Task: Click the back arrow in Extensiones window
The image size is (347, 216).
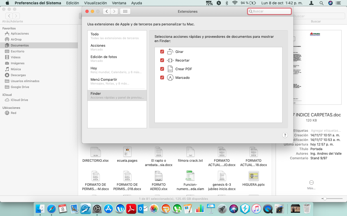Action: pyautogui.click(x=107, y=11)
